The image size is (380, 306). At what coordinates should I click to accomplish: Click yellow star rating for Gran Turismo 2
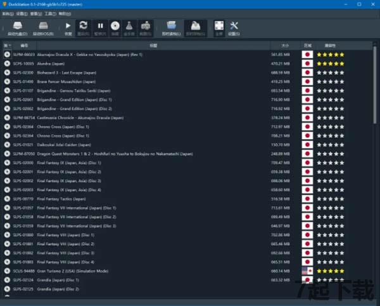(x=331, y=271)
